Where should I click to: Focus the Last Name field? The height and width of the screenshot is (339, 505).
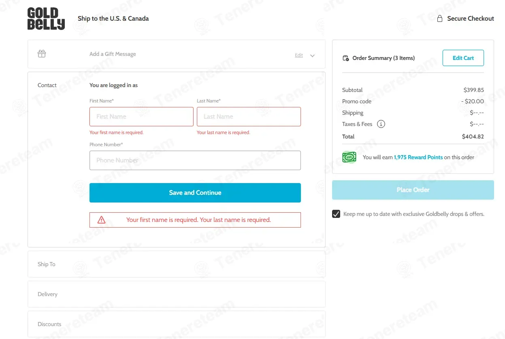click(249, 117)
